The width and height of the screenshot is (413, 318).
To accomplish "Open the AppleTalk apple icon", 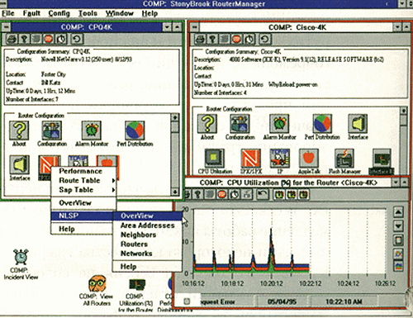I will tap(309, 159).
